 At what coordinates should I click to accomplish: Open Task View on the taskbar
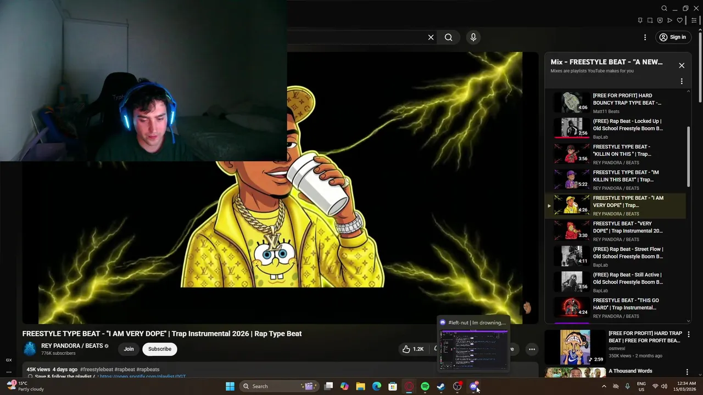(x=328, y=386)
